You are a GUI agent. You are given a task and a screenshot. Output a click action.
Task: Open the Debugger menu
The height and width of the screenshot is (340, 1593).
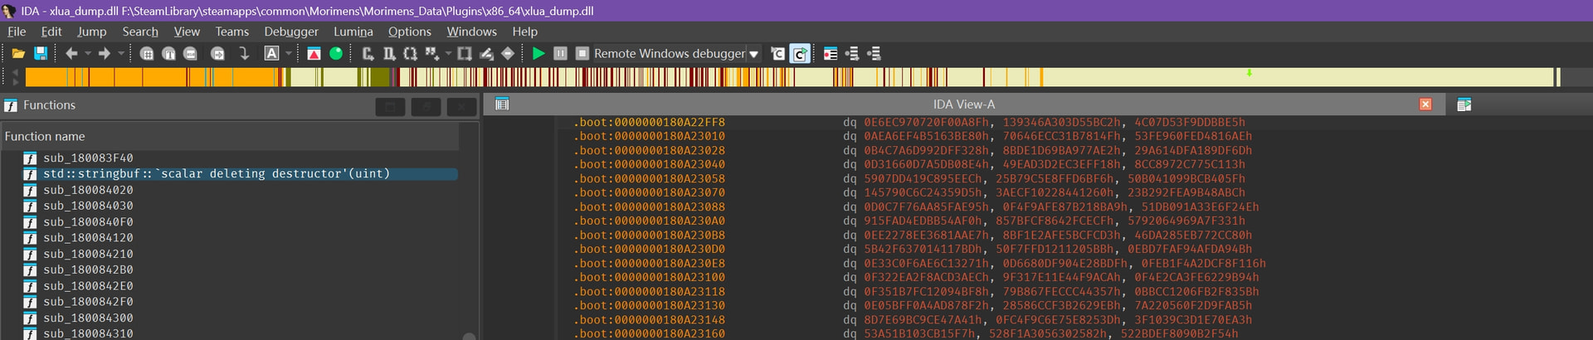point(290,32)
